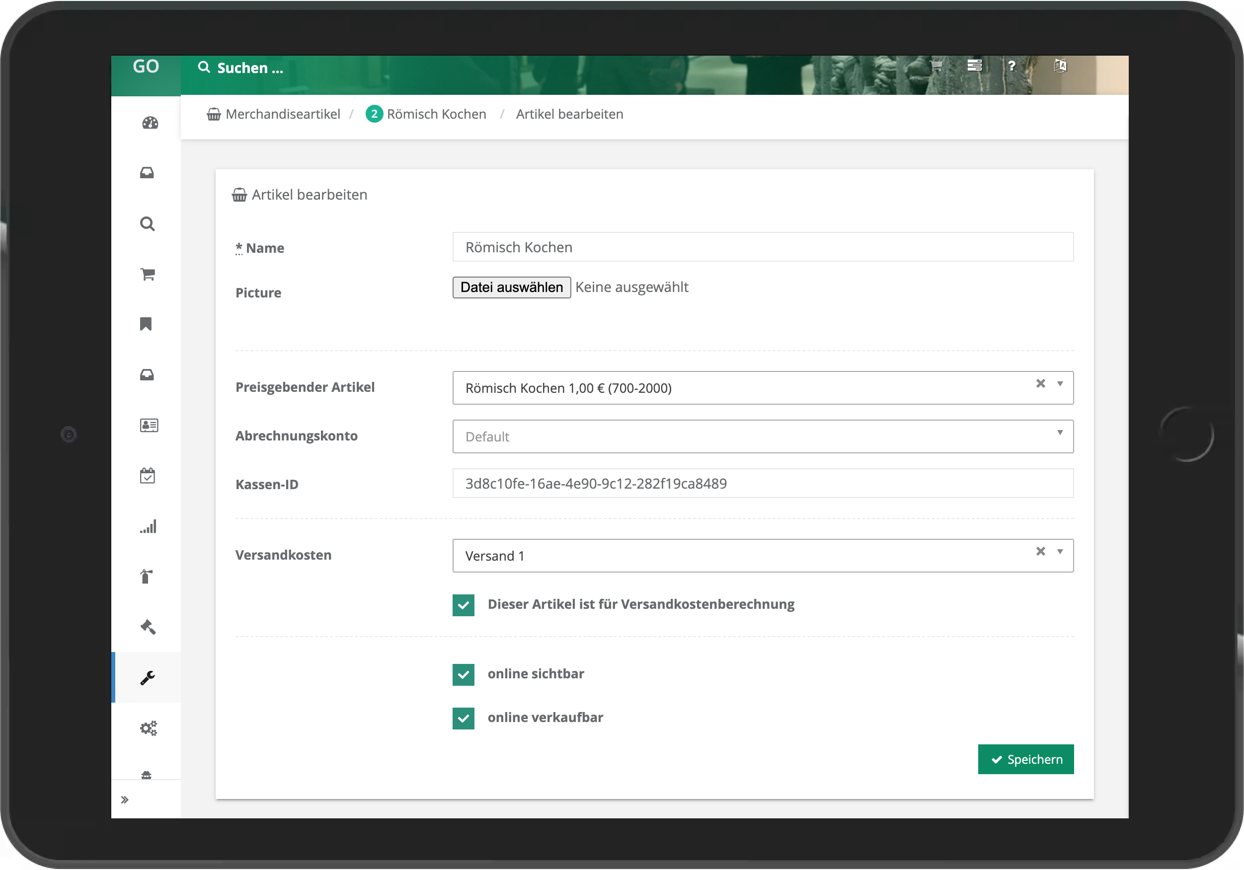Screen dimensions: 1244x870
Task: Click the first inbox tray sidebar icon
Action: 147,173
